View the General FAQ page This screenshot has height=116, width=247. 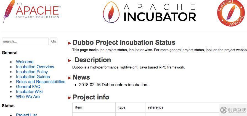(28, 87)
